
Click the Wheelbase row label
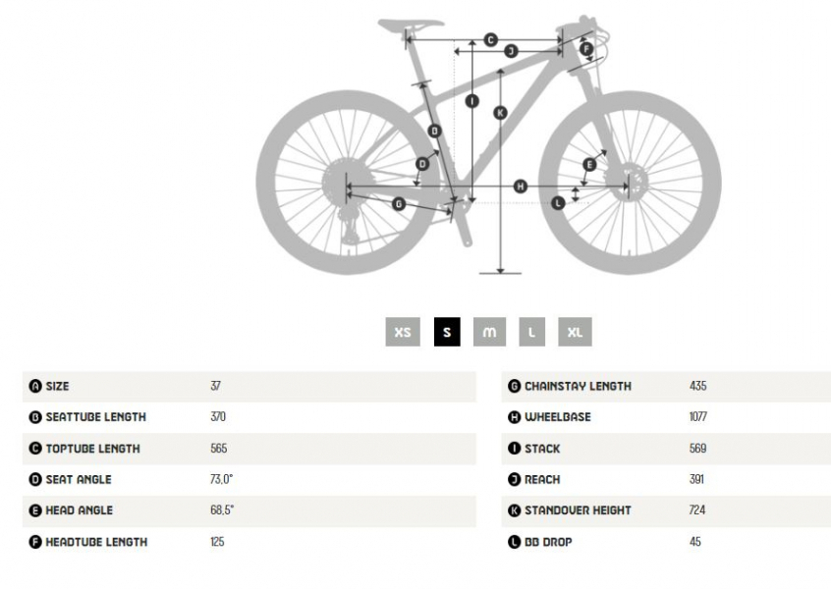(557, 417)
